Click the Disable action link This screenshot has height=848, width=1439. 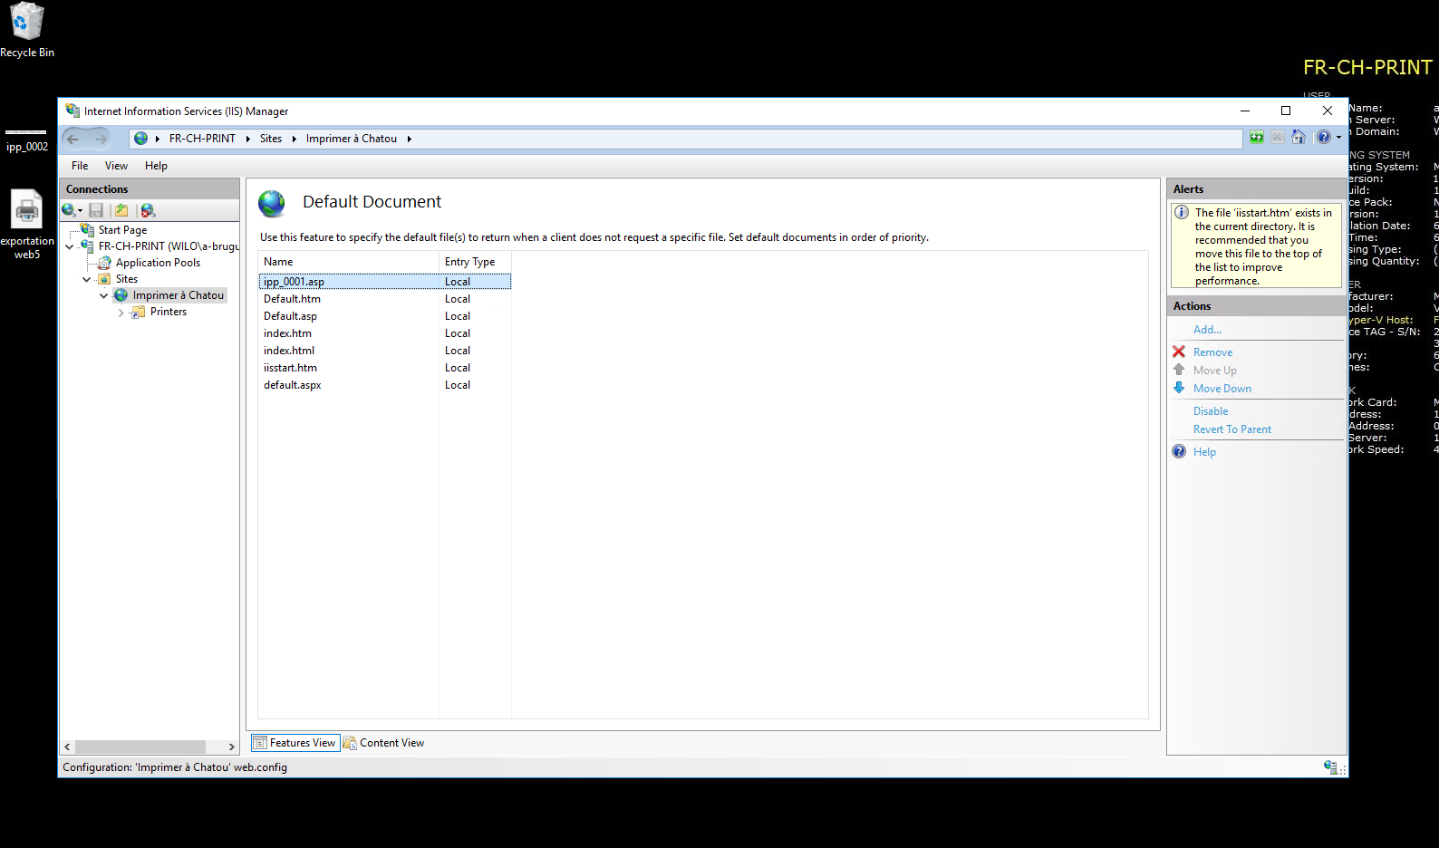1211,411
